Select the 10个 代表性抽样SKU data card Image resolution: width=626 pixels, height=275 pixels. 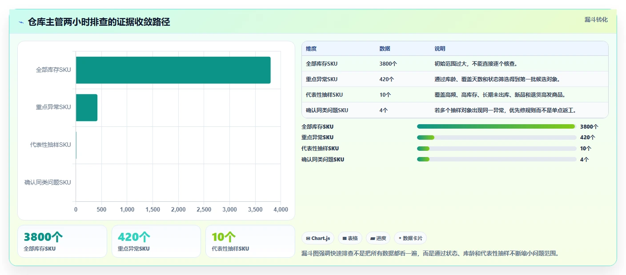[x=250, y=241]
